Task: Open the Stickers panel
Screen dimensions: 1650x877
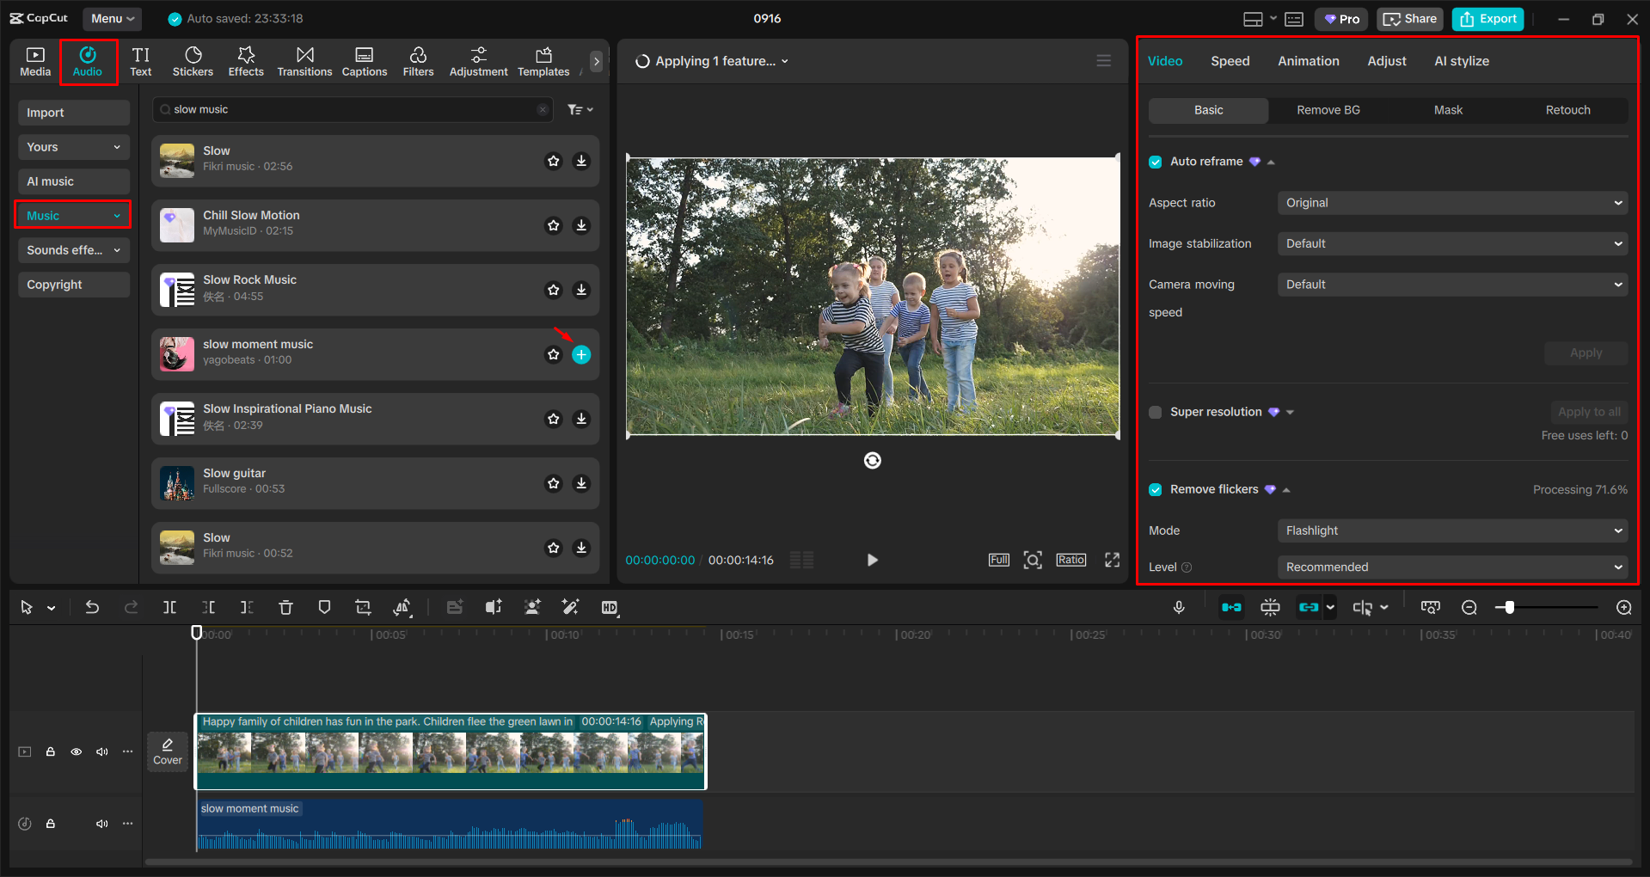Action: 193,61
